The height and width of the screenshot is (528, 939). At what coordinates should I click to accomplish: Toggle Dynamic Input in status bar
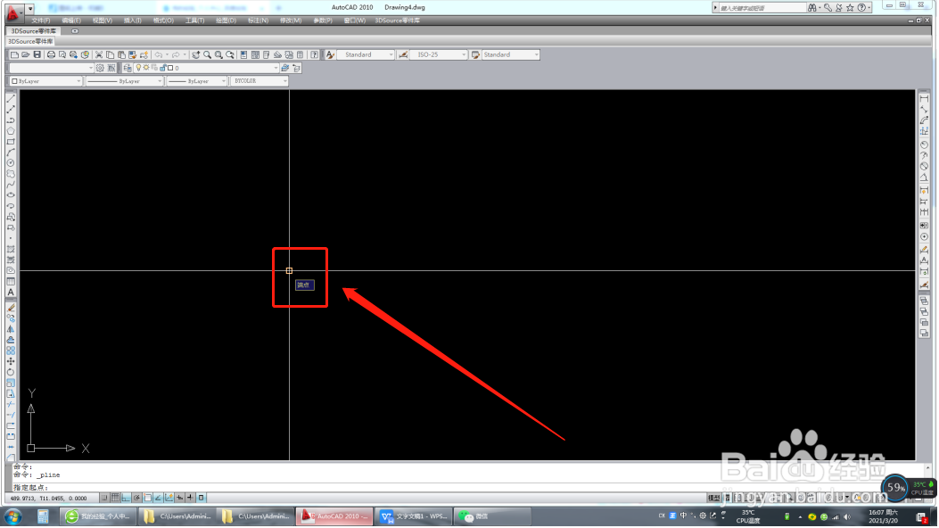coord(179,498)
